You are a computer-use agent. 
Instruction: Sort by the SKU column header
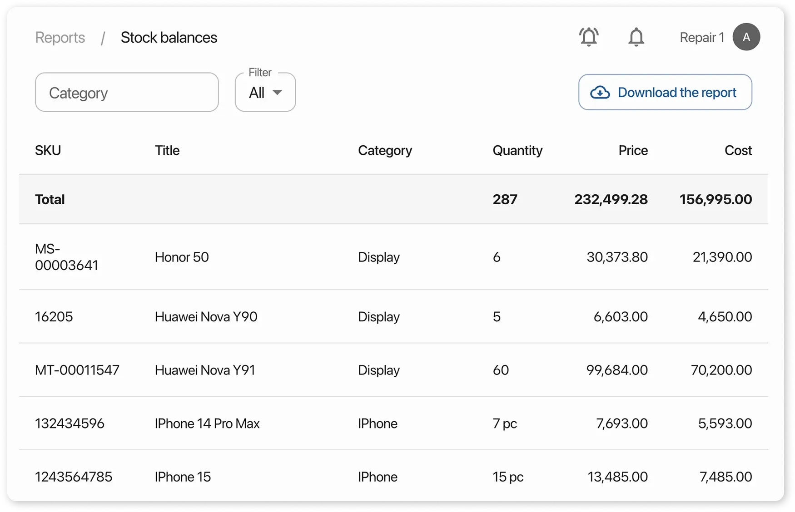pyautogui.click(x=48, y=150)
